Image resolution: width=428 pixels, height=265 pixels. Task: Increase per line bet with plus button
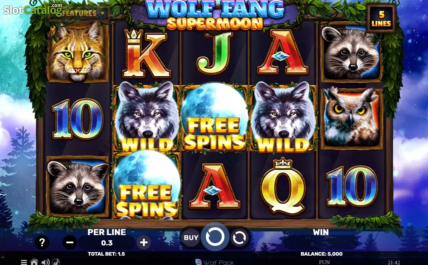[144, 242]
